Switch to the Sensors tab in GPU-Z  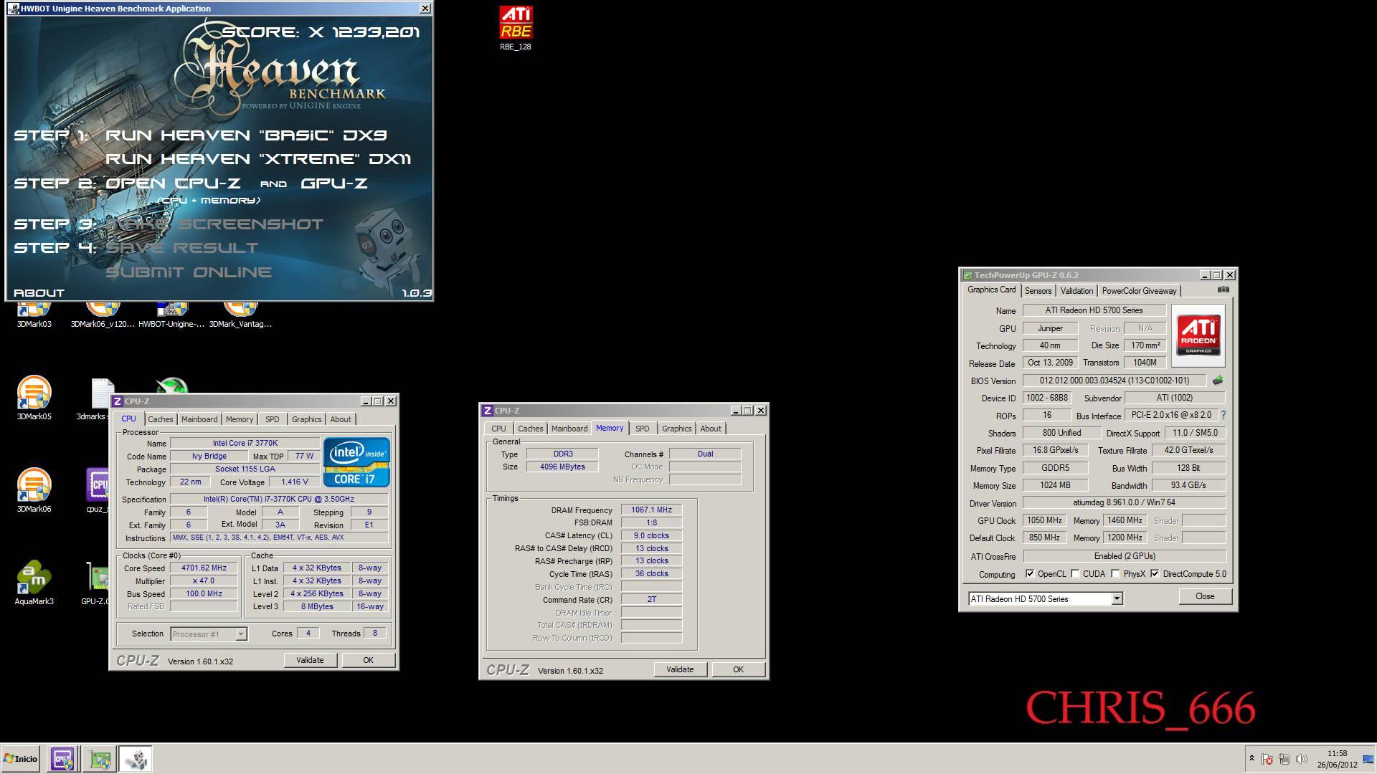click(1038, 290)
